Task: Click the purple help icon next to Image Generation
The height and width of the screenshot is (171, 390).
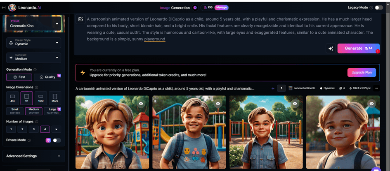Action: click(195, 7)
